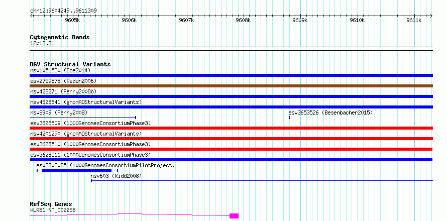447x221 pixels.
Task: Click the 9609k ruler tick label
Action: pyautogui.click(x=300, y=20)
